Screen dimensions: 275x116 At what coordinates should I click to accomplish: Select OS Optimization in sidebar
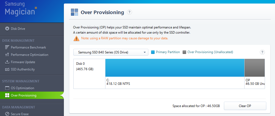[22, 88]
